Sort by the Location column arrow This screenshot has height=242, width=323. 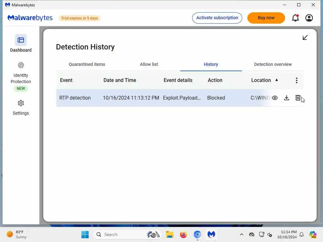pos(276,80)
